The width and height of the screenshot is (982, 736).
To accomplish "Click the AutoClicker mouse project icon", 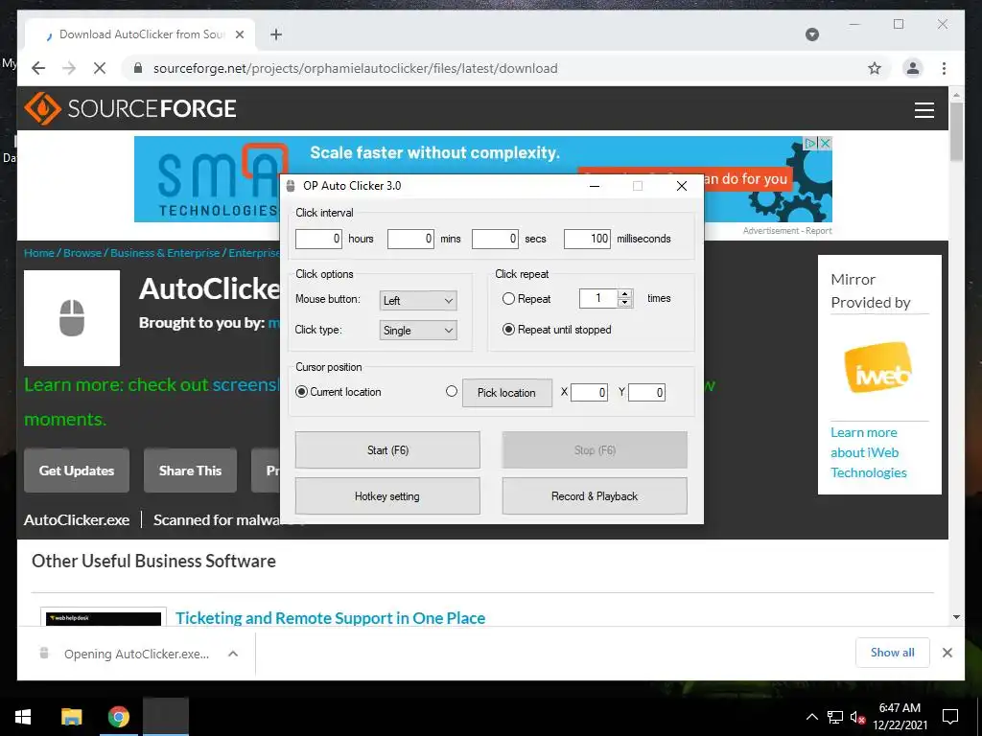I will tap(72, 318).
